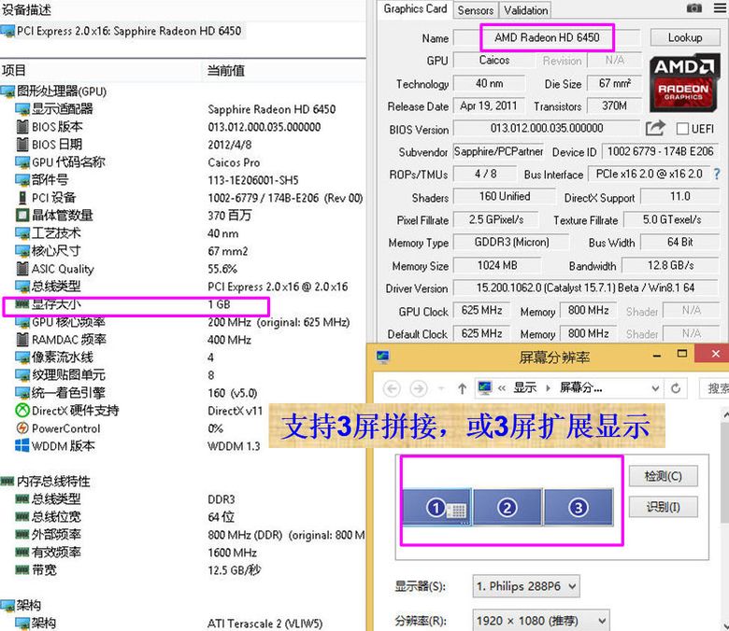Click the BIOS Version field in GPU-Z
Viewport: 729px width, 631px height.
pyautogui.click(x=547, y=128)
